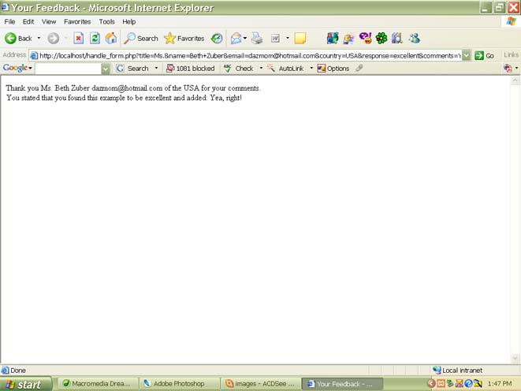Click the red icon at the Google toolbar's right end
The width and height of the screenshot is (521, 391).
click(508, 69)
